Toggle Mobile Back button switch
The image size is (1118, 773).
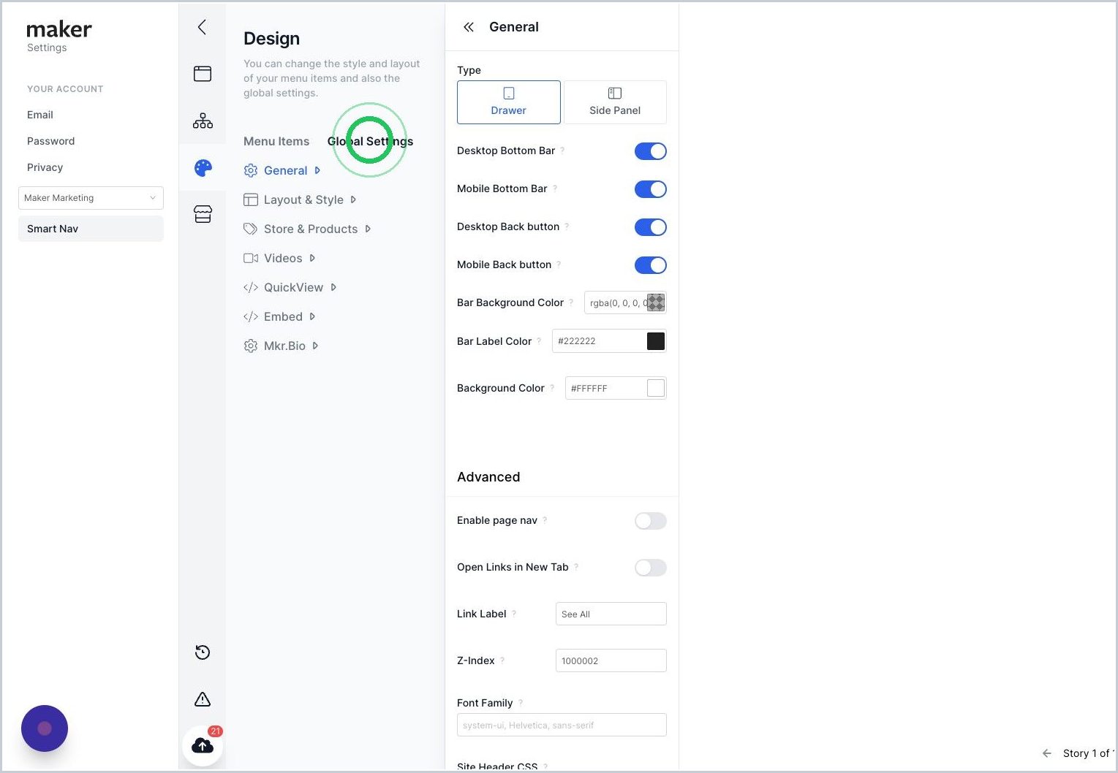tap(651, 265)
